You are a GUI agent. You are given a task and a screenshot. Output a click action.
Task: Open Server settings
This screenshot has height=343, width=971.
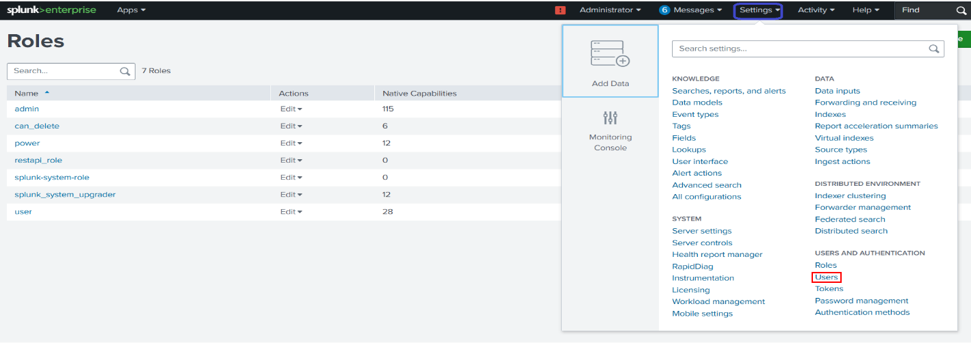coord(702,231)
